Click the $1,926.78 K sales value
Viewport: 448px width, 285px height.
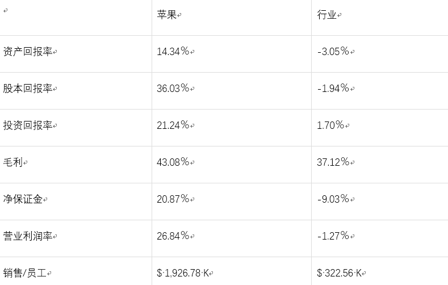click(x=183, y=273)
